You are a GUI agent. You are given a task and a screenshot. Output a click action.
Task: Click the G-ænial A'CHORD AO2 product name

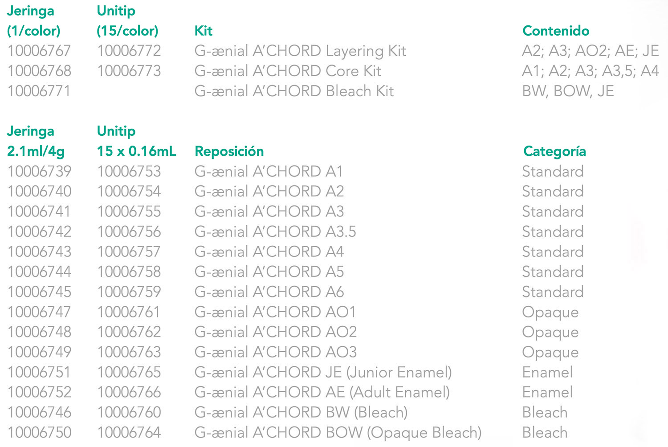(276, 332)
